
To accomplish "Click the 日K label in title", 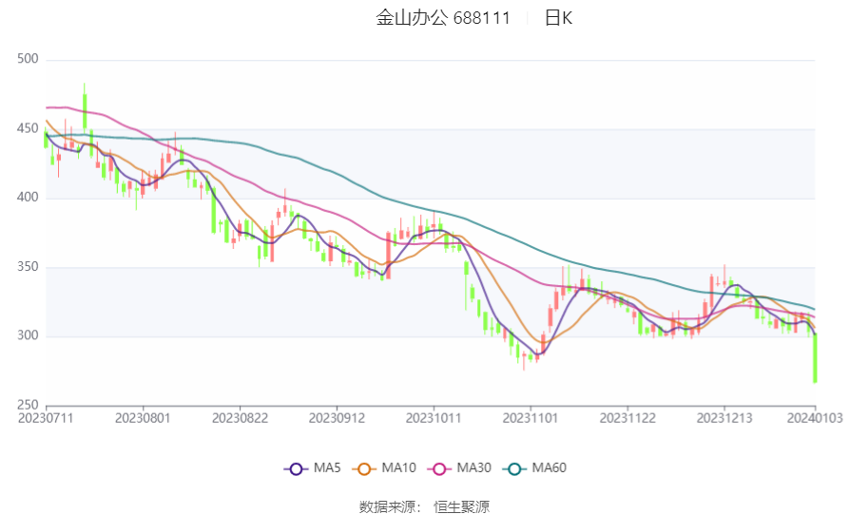I will 558,18.
